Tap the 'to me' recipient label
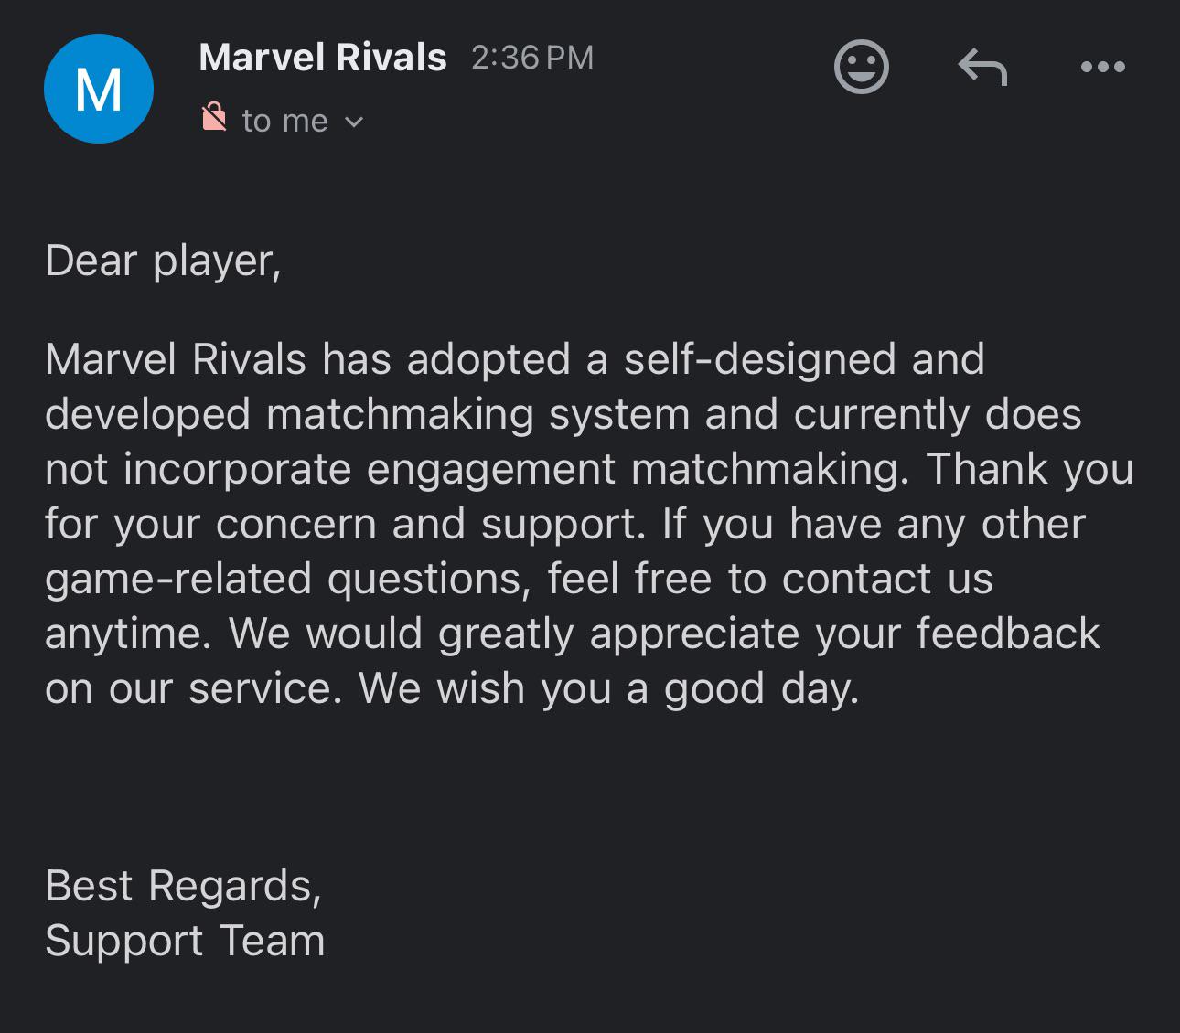Viewport: 1180px width, 1033px height. [x=284, y=121]
